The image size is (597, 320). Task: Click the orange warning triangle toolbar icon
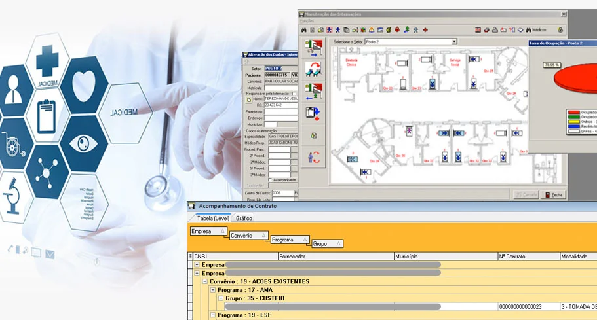(x=372, y=30)
